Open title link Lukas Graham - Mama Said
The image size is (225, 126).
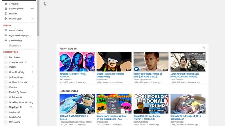coord(185,75)
